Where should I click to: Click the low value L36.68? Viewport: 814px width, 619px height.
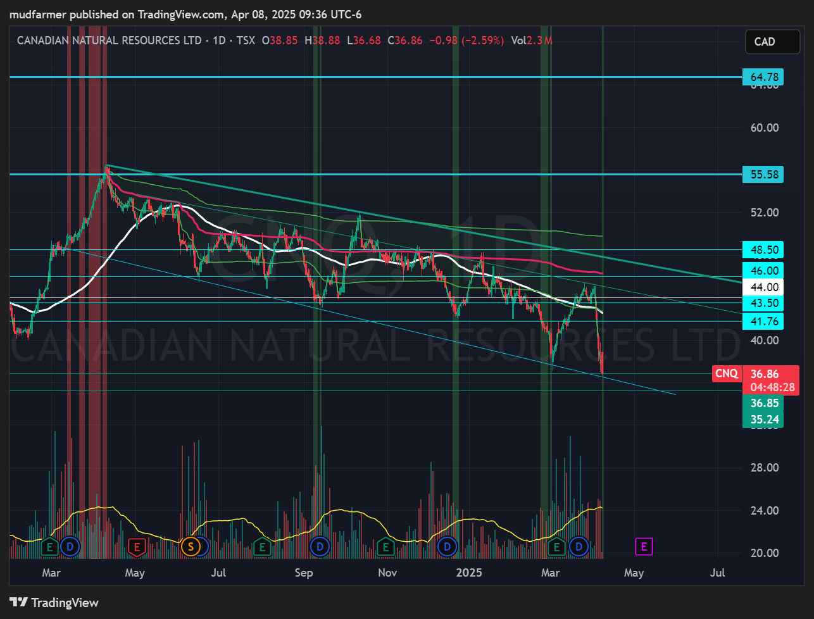click(x=363, y=41)
